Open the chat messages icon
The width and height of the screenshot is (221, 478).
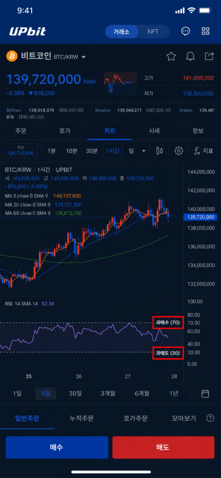click(186, 31)
